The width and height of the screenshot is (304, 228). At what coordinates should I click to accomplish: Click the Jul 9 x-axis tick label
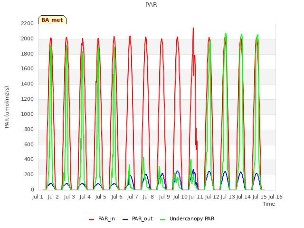(x=164, y=197)
